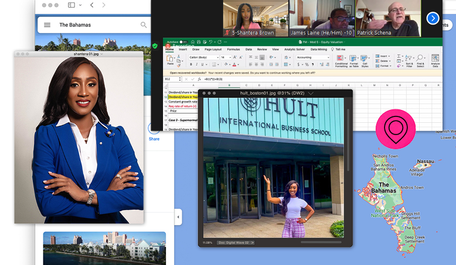
Task: Click the Borders icon in Excel
Action: coord(215,64)
